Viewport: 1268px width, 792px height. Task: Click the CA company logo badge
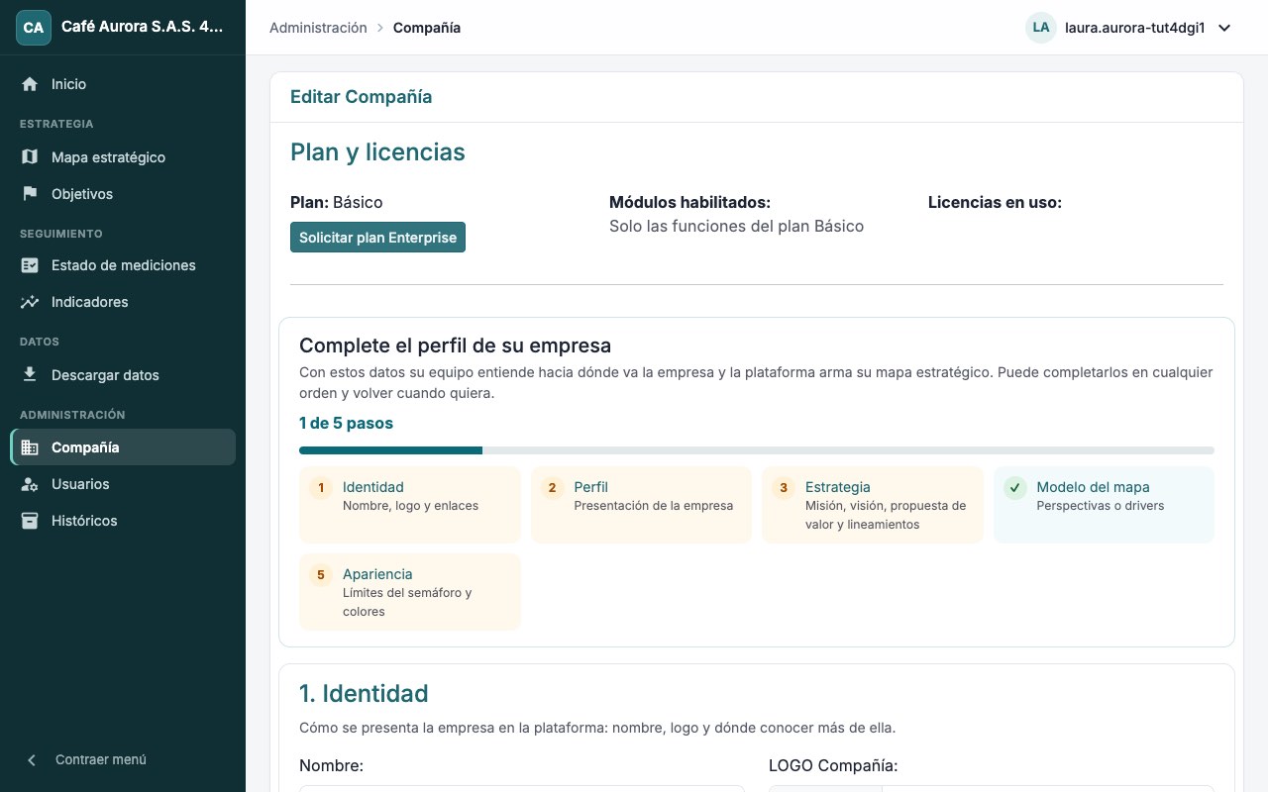click(34, 28)
